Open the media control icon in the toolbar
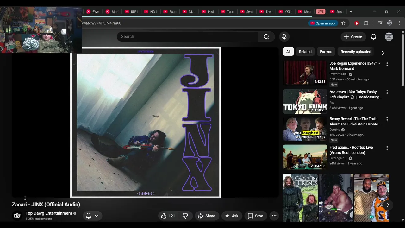This screenshot has height=228, width=405. 380,23
